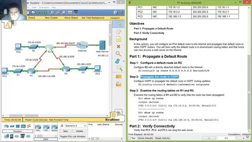Switch to Realtime mode tab
Image resolution: width=252 pixels, height=142 pixels.
[112, 120]
